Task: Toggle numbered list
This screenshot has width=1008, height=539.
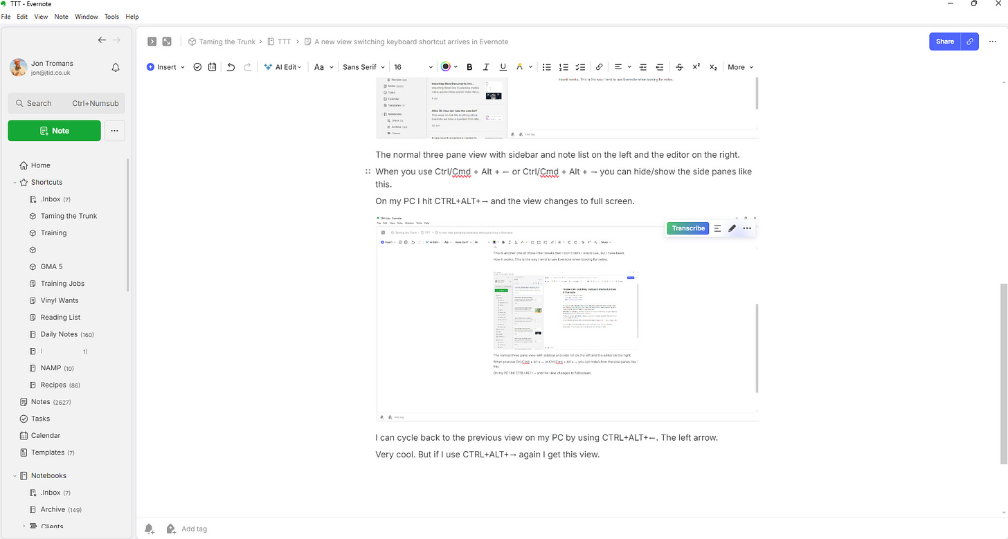Action: tap(564, 67)
